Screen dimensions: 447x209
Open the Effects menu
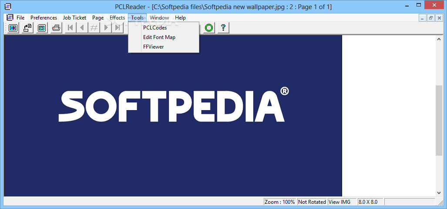118,18
